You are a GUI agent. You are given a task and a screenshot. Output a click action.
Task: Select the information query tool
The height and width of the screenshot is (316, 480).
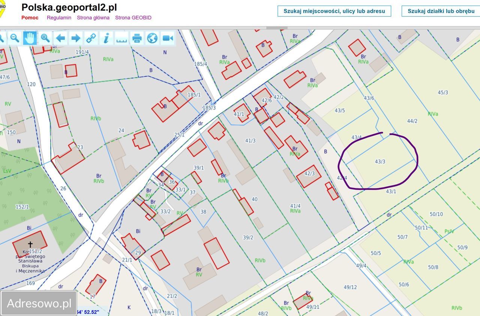tap(106, 38)
